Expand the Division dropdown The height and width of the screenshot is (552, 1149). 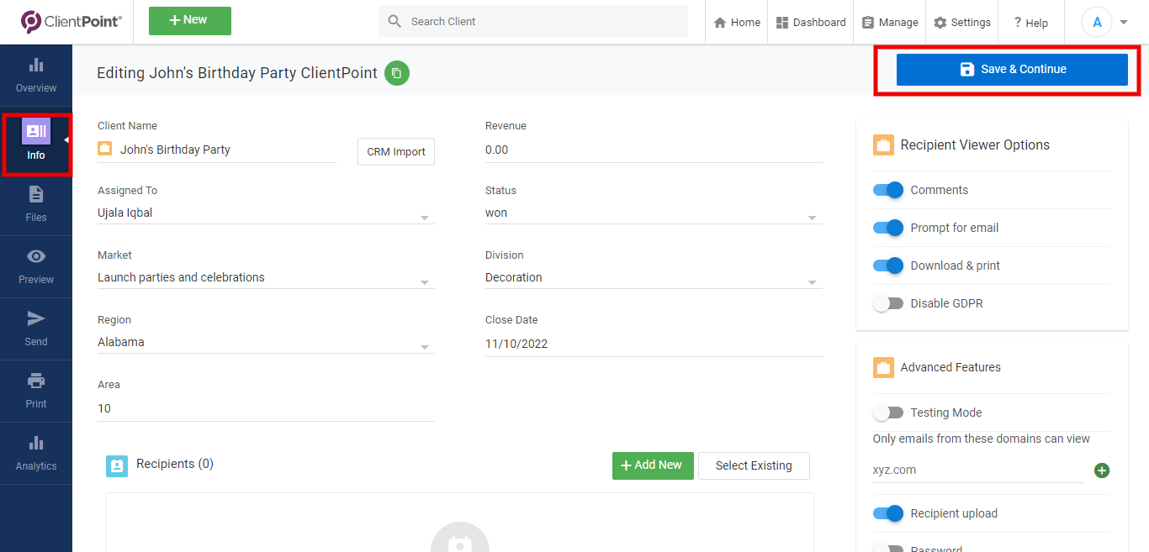coord(811,281)
